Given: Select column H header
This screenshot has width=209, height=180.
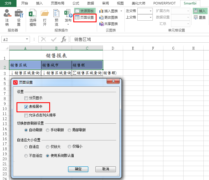Looking at the screenshot, I should [193, 48].
